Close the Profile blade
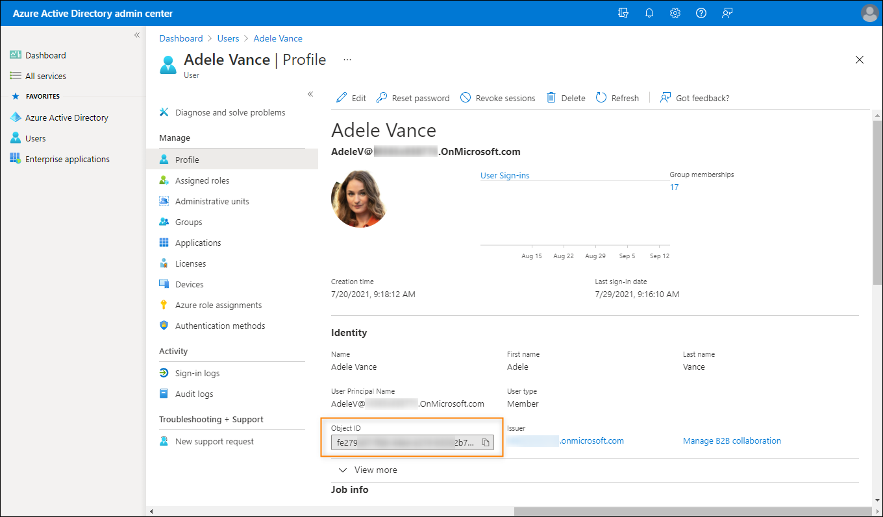Screen dimensions: 883x517 (x=860, y=60)
